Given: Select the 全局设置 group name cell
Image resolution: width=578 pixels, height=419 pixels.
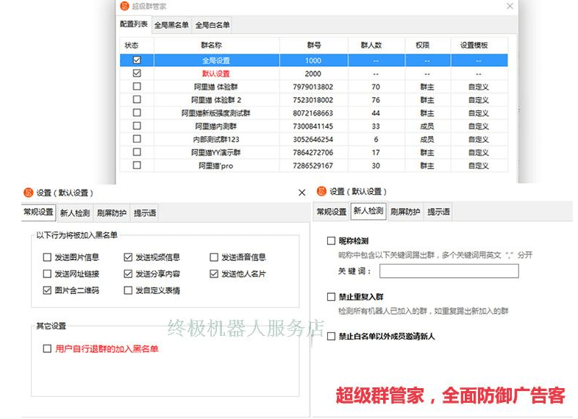Looking at the screenshot, I should [216, 60].
